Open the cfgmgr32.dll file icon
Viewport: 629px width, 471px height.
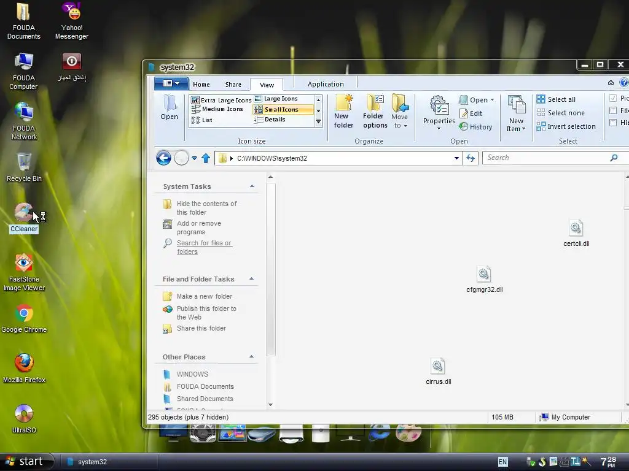pos(484,274)
